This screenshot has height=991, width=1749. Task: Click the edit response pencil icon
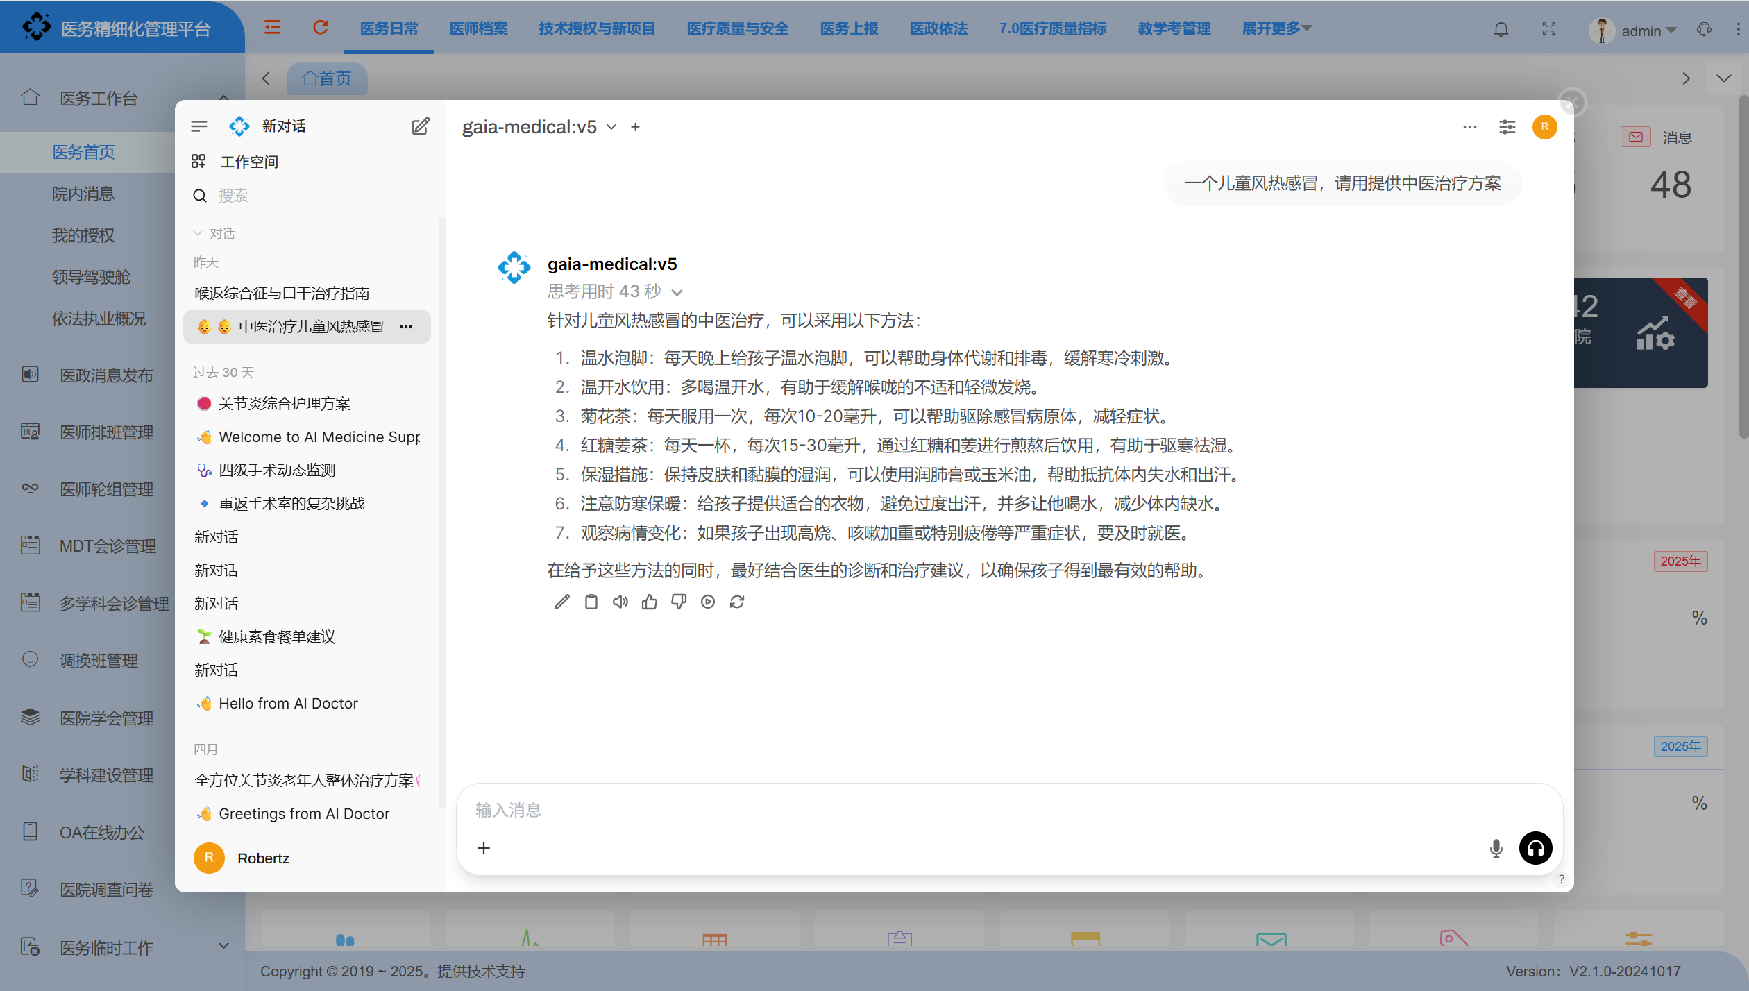click(x=561, y=602)
